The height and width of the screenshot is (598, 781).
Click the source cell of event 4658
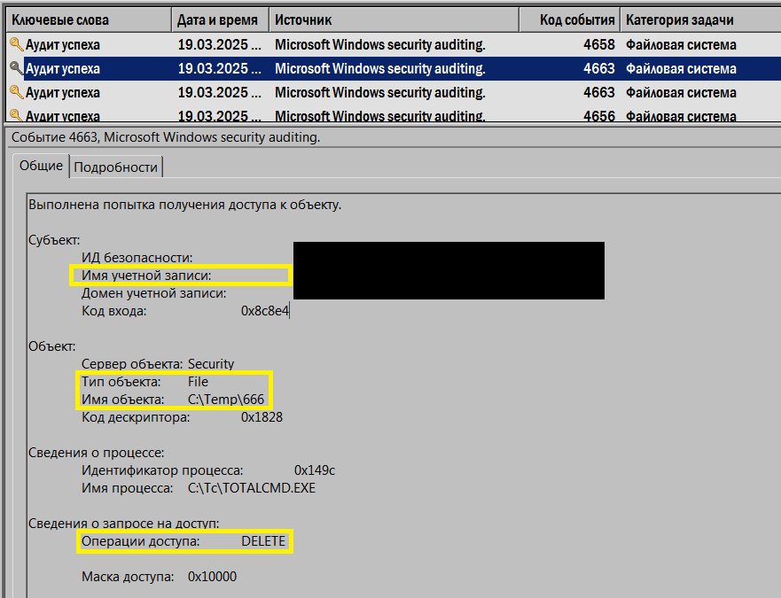coord(380,45)
